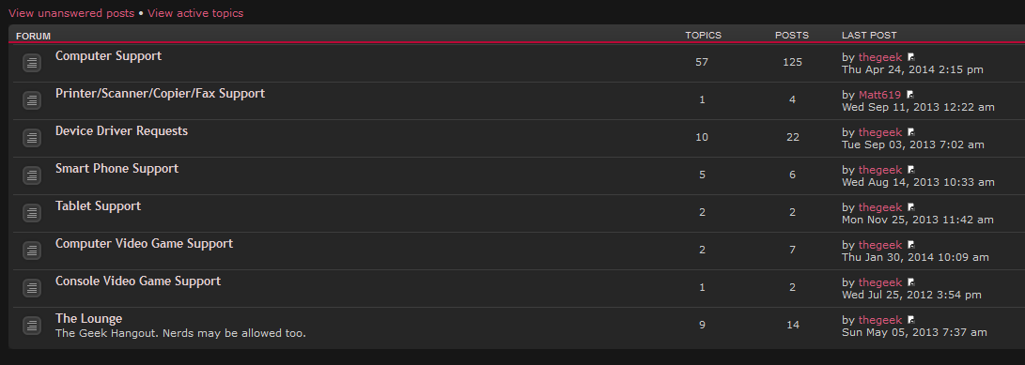
Task: Click the forum icon beside Printer/Scanner/Copier/Fax Support
Action: click(x=32, y=100)
